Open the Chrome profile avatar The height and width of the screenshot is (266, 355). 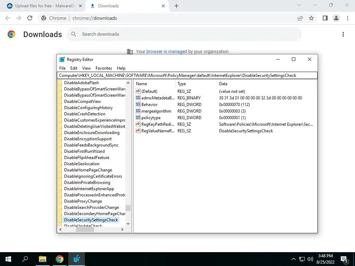[336, 18]
